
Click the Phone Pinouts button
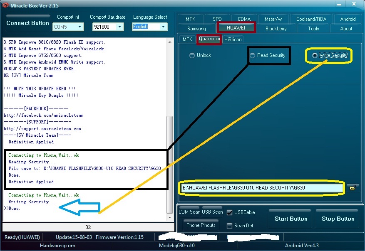201,225
